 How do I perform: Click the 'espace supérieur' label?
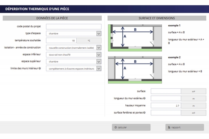tap(31, 61)
